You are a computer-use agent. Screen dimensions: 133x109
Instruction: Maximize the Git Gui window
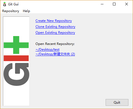pos(114,4)
